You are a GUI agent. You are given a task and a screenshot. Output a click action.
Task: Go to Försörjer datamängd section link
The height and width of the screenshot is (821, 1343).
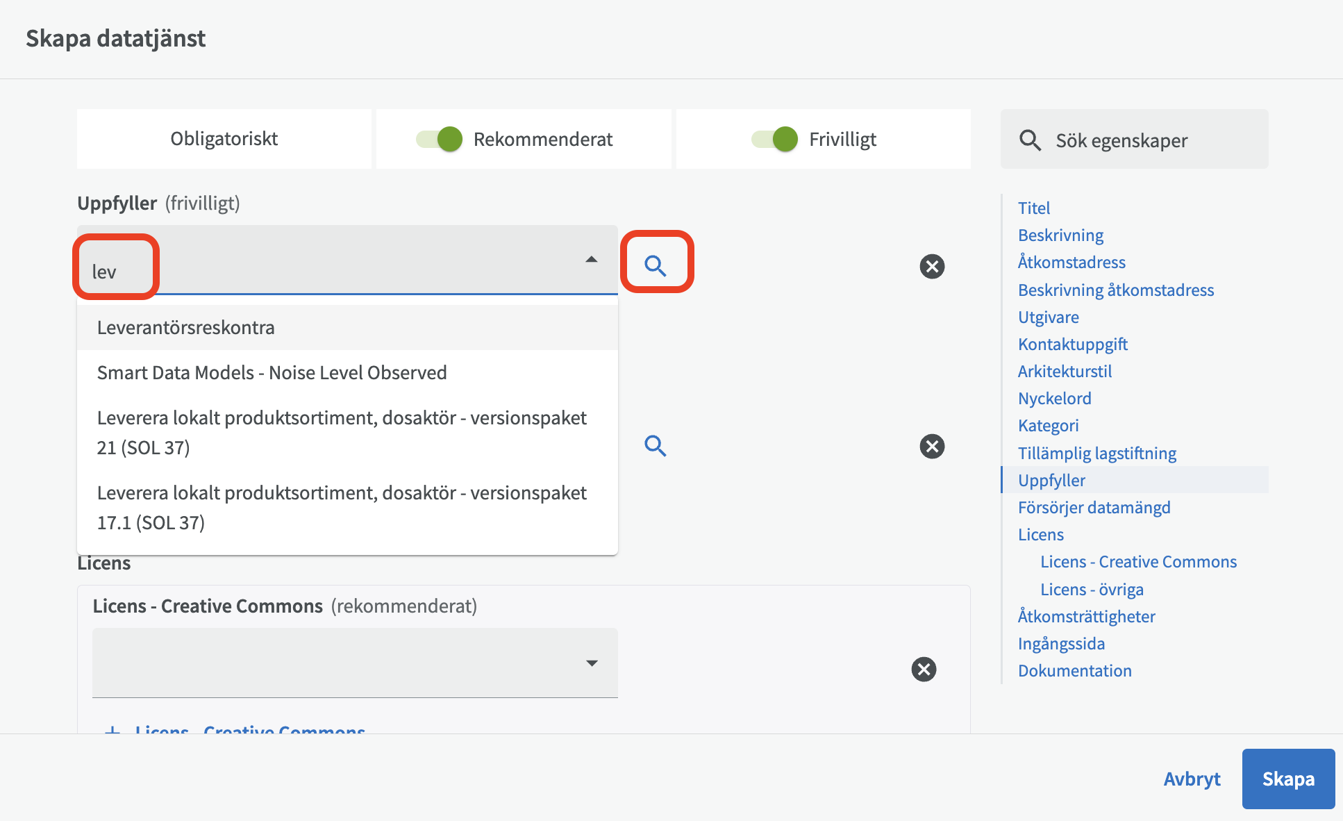tap(1094, 507)
